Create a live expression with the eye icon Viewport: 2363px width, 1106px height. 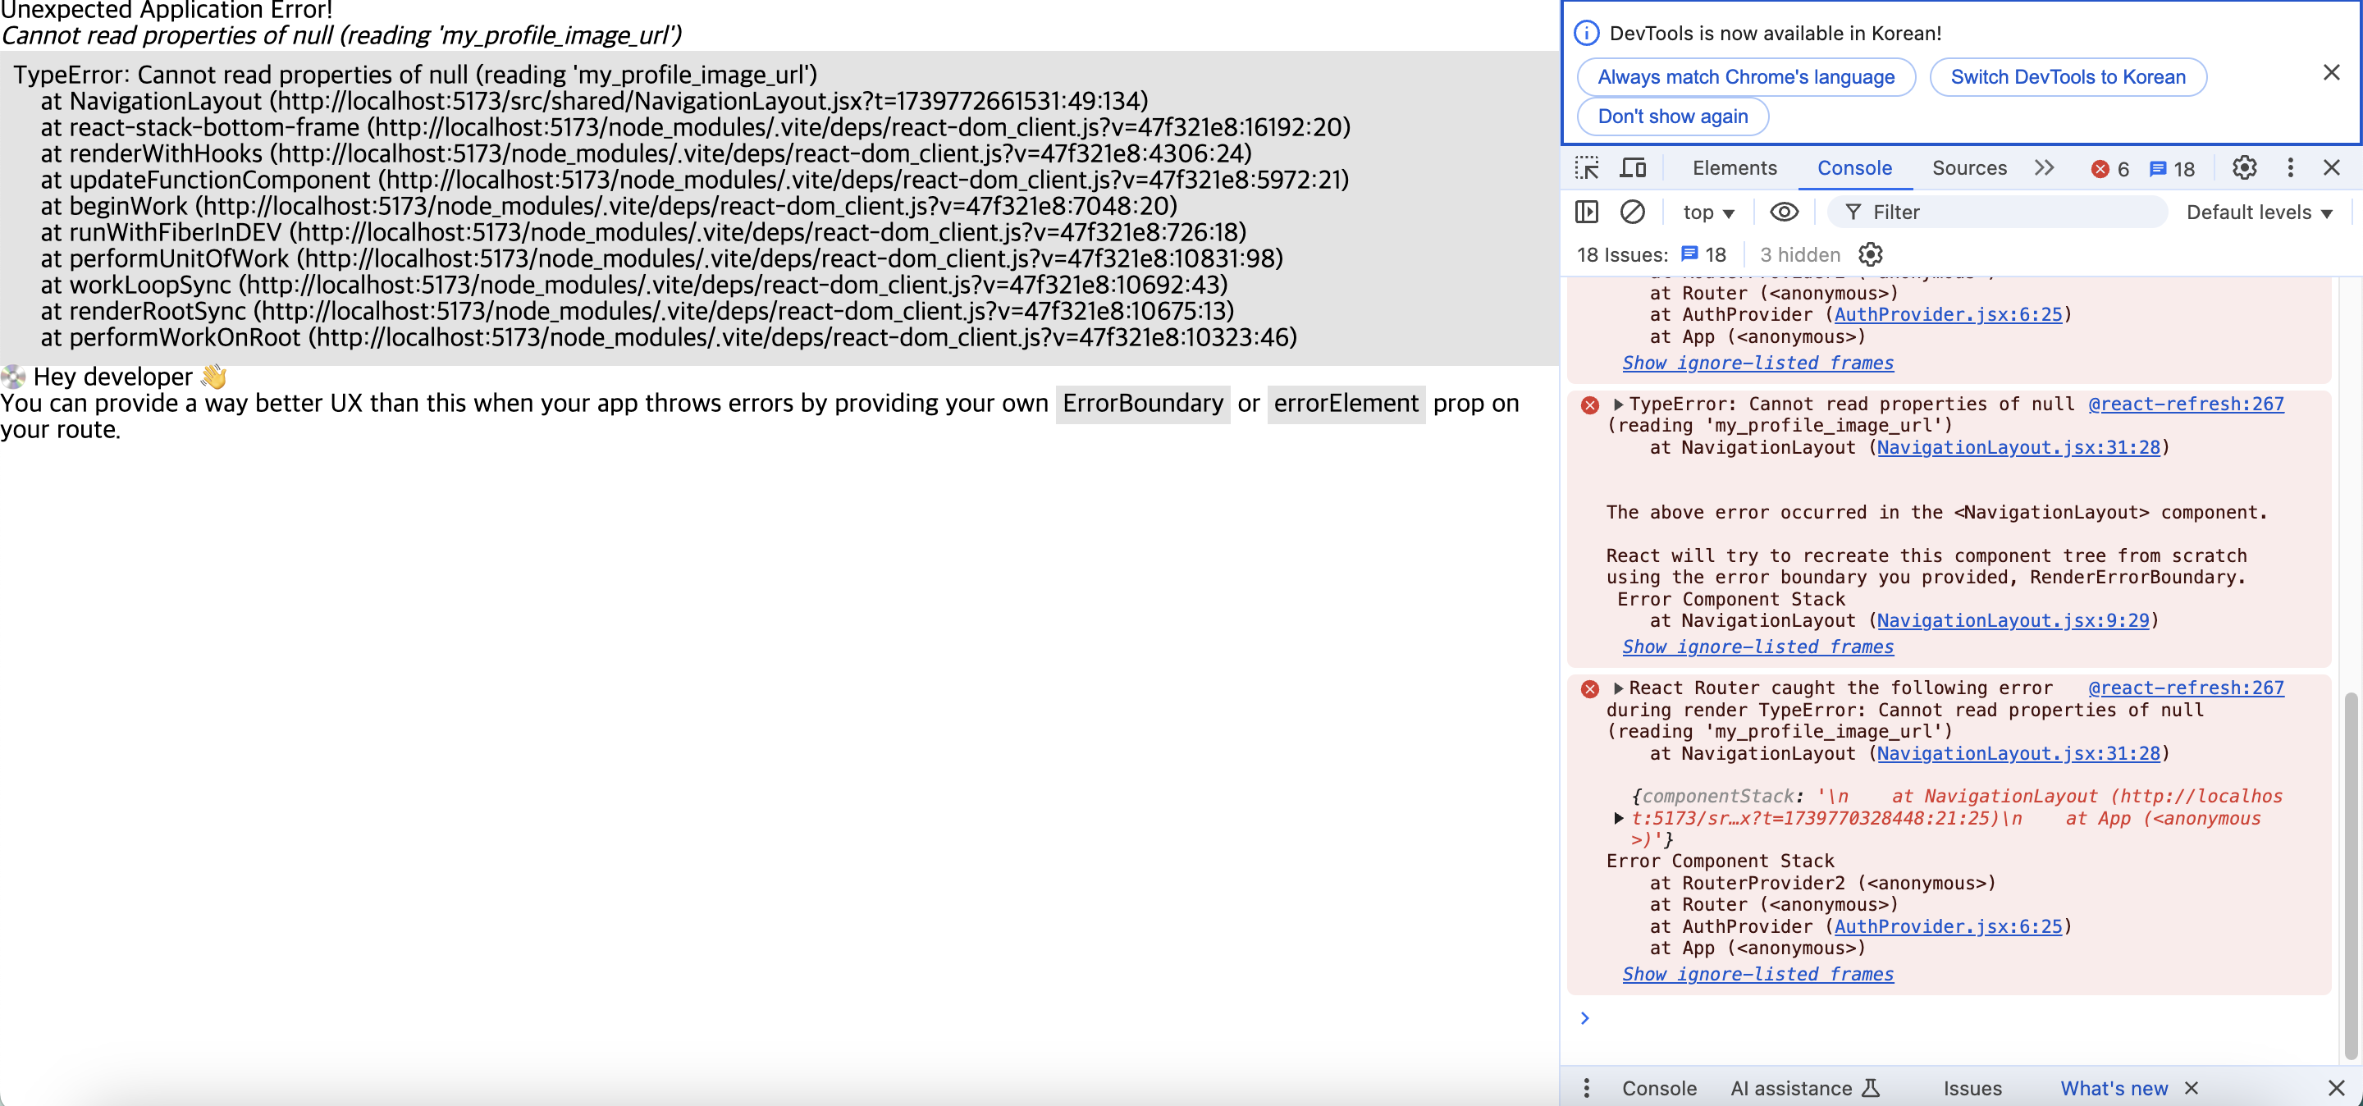[1783, 212]
